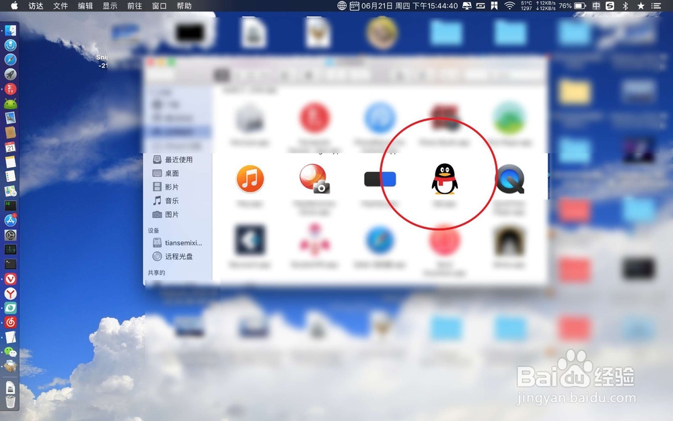Click the star icon in menu bar
Viewport: 673px width, 421px height.
pos(641,5)
